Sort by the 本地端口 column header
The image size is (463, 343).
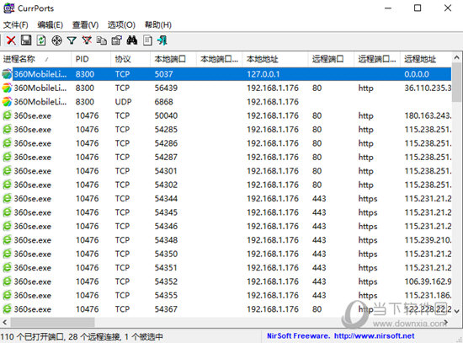click(173, 59)
